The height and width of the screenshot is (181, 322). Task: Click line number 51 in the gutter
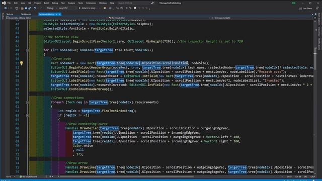click(x=17, y=63)
